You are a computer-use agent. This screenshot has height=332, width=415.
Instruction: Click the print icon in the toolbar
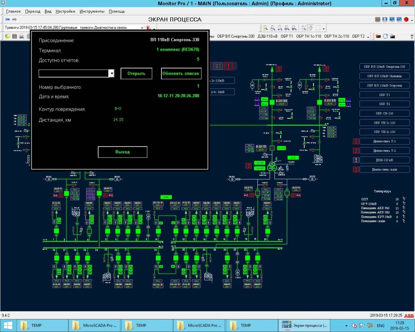coord(21,36)
